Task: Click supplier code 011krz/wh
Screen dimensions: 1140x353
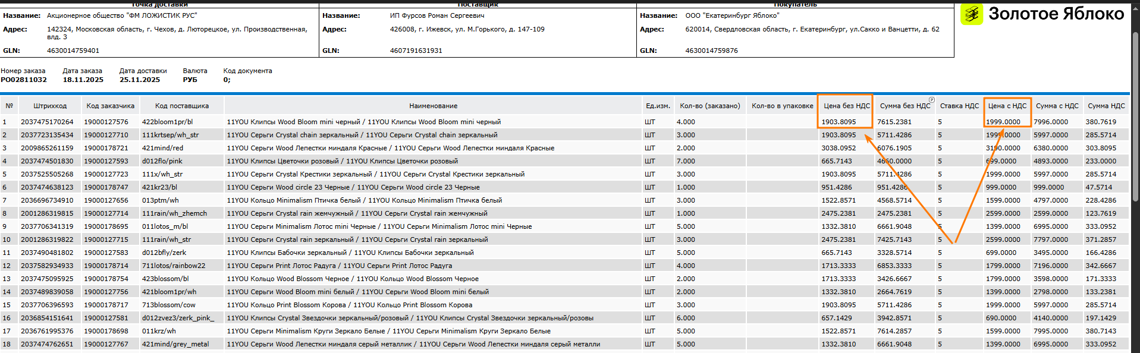Action: tap(159, 331)
